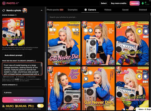
Task: Show help for Photo to Remix
Action: pyautogui.click(x=16, y=15)
